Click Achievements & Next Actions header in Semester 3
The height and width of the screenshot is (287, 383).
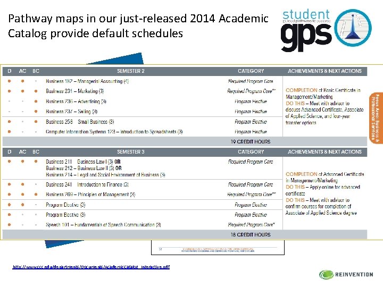(x=324, y=152)
